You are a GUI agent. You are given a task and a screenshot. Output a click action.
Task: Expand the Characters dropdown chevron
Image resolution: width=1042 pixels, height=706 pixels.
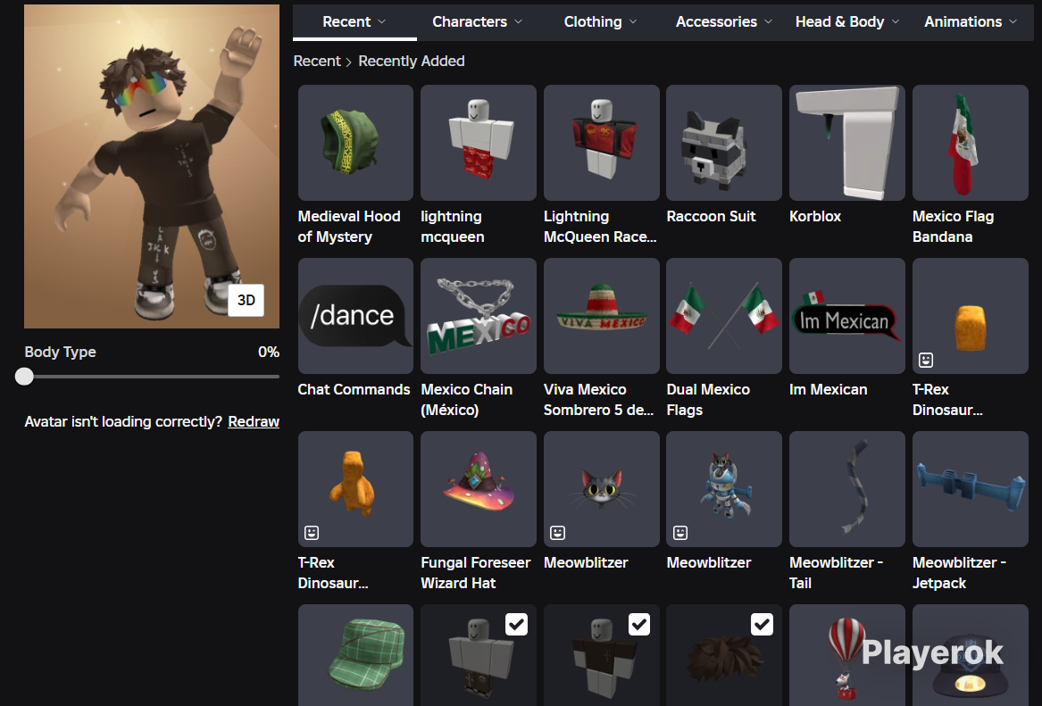pos(519,22)
